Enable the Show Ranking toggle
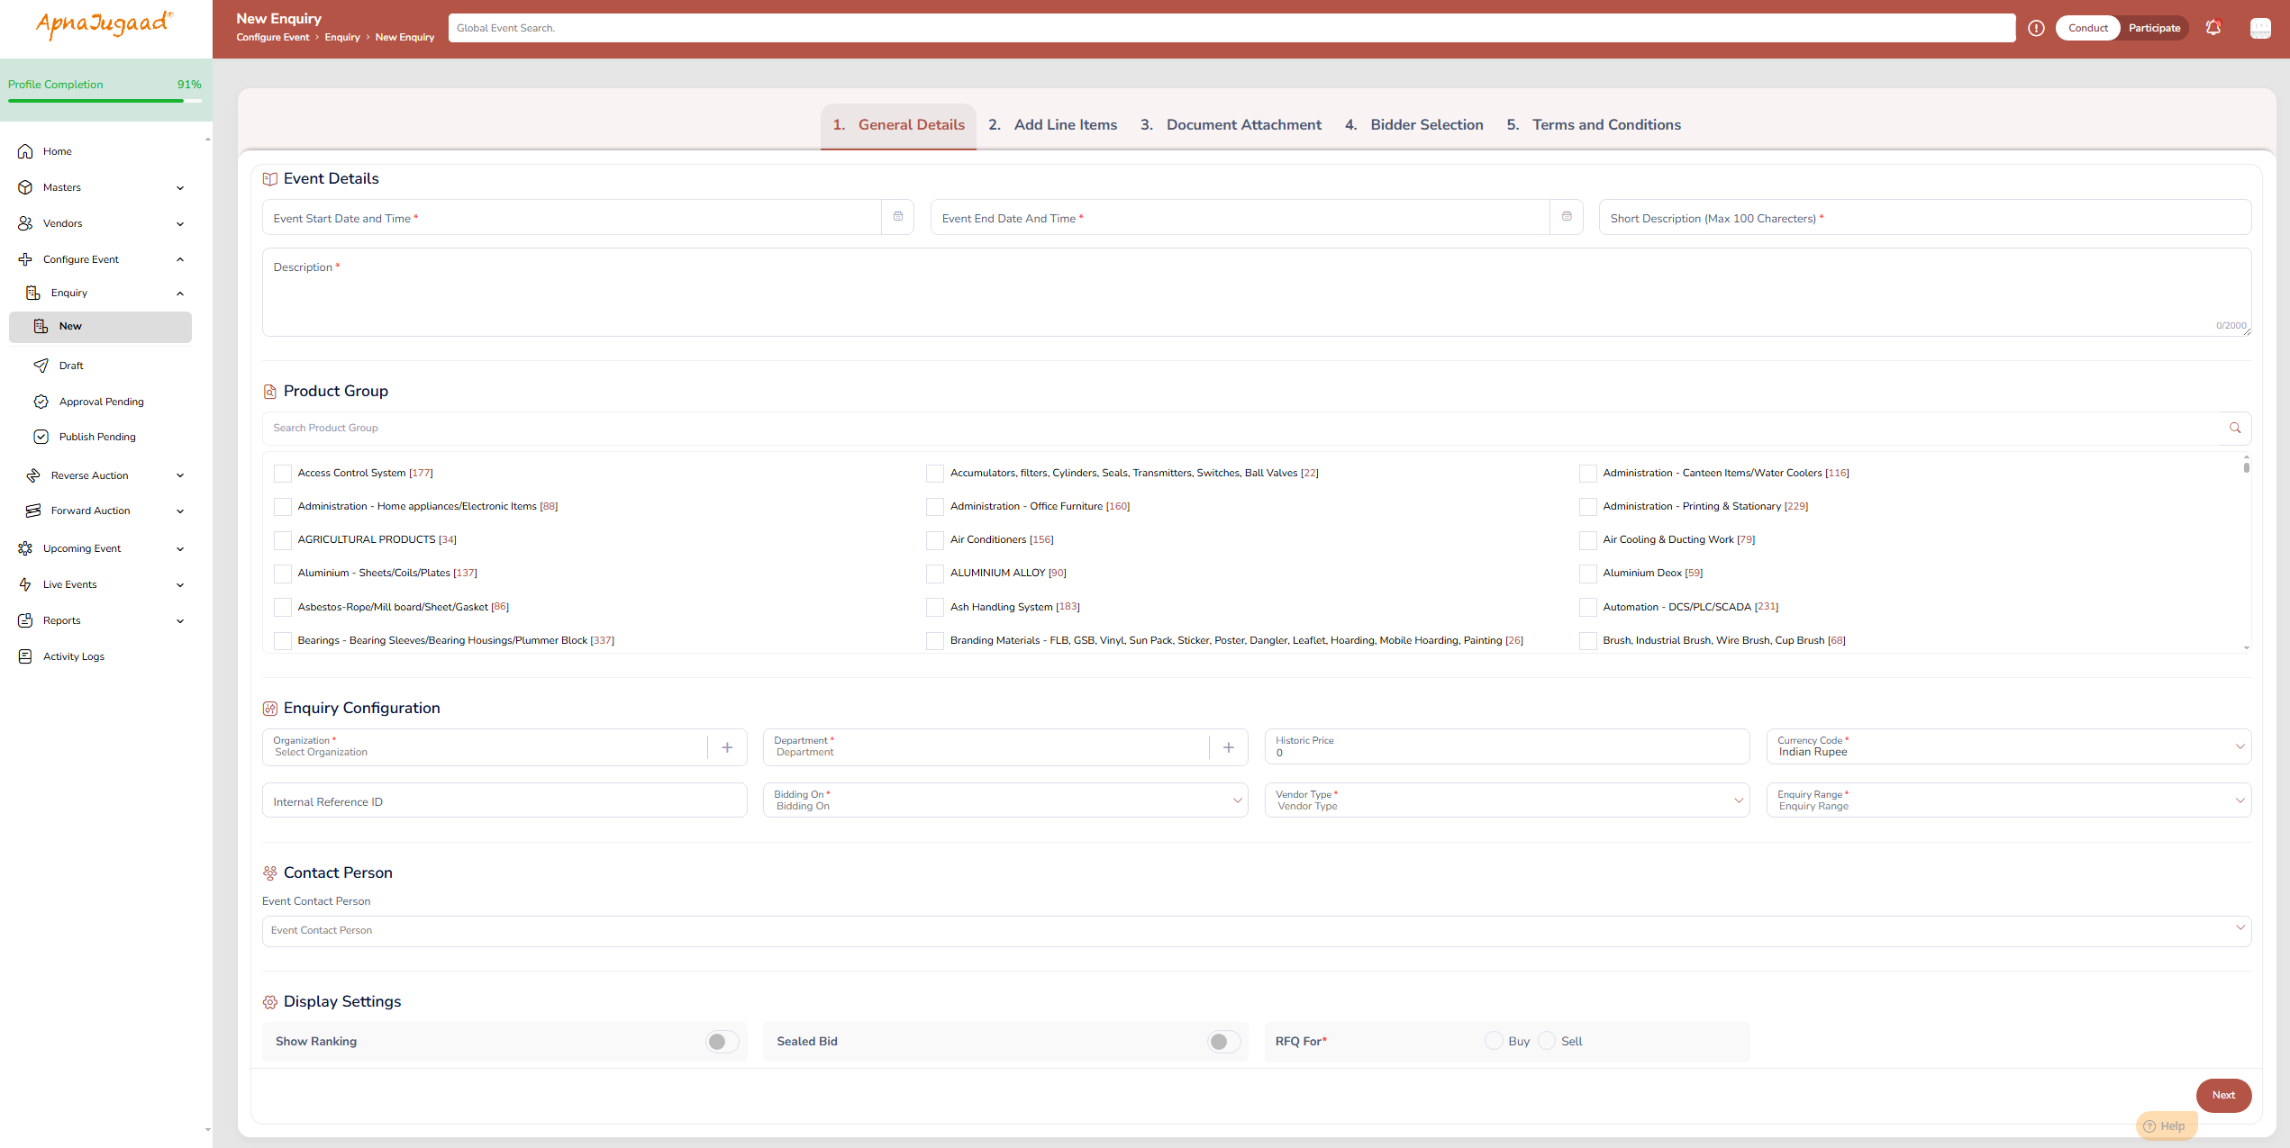The image size is (2290, 1148). [722, 1042]
